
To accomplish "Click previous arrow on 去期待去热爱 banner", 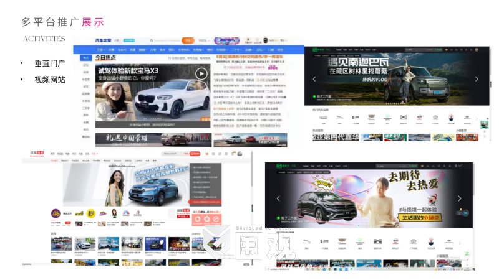I will click(x=278, y=198).
